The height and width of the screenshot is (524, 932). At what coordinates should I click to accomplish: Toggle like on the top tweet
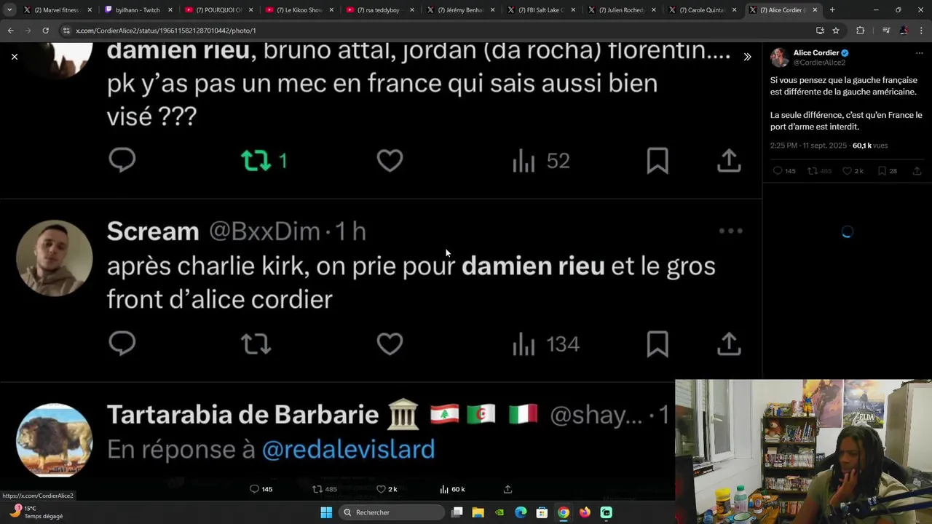390,161
